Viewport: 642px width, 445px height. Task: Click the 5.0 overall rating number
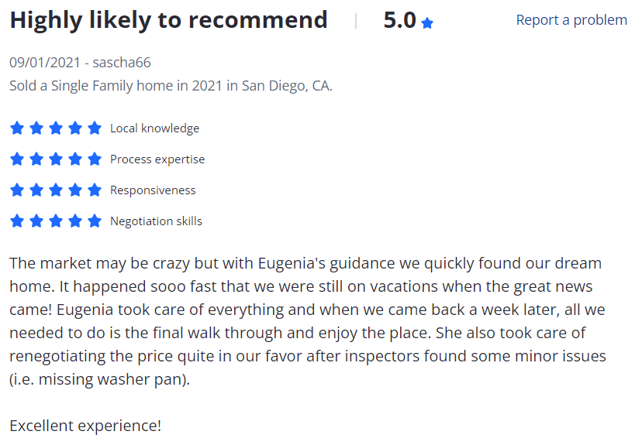click(x=399, y=20)
